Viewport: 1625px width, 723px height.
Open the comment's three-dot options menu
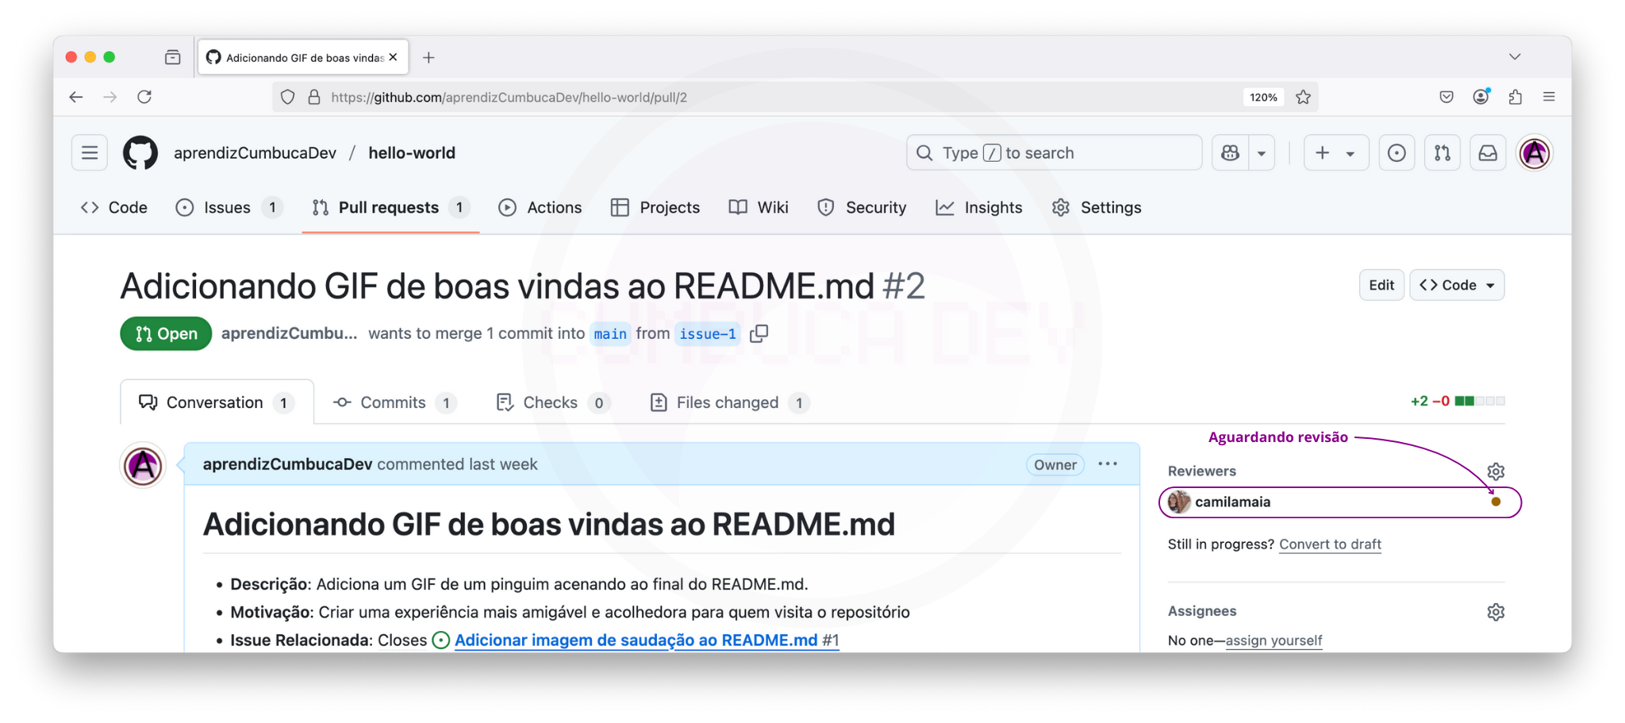(x=1108, y=464)
